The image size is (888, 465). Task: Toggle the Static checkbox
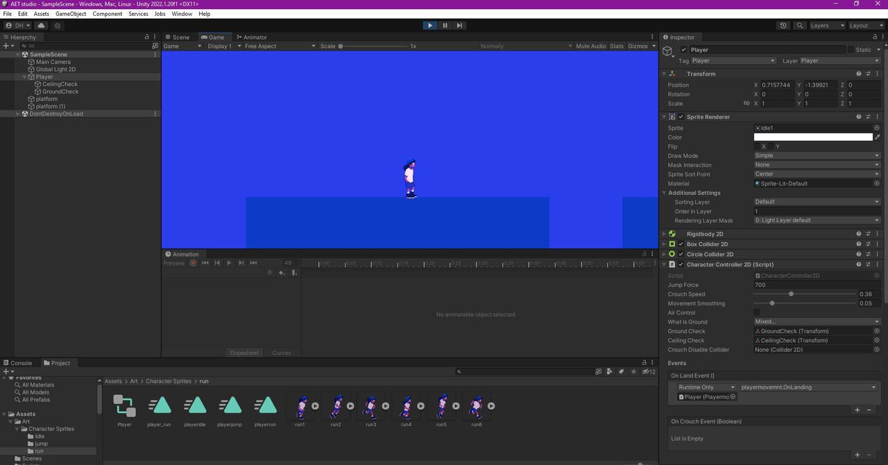point(851,50)
